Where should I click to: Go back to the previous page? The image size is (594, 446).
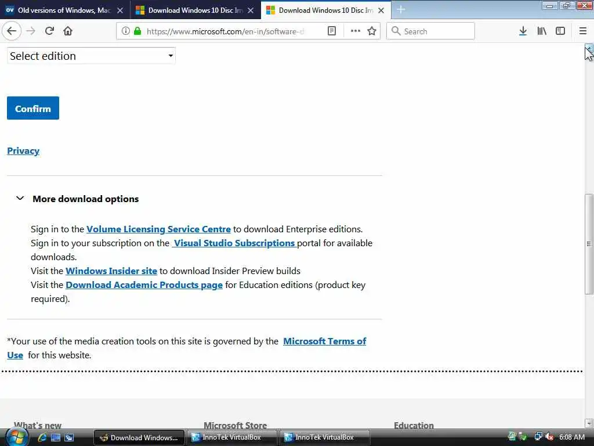click(x=12, y=31)
